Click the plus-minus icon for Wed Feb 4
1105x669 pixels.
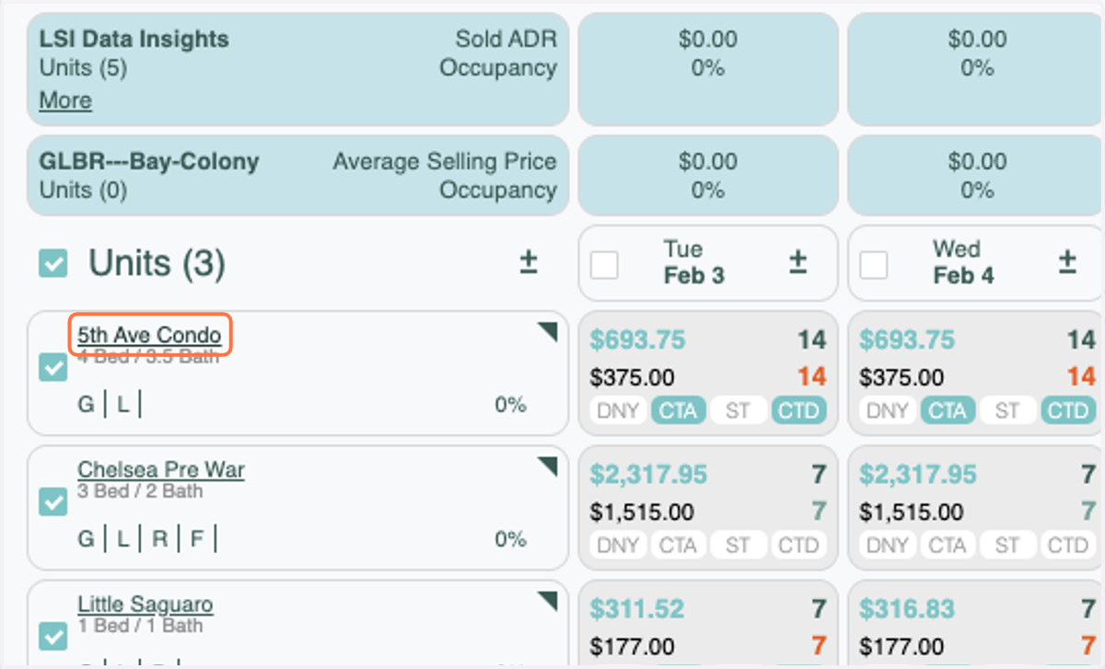(x=1066, y=261)
